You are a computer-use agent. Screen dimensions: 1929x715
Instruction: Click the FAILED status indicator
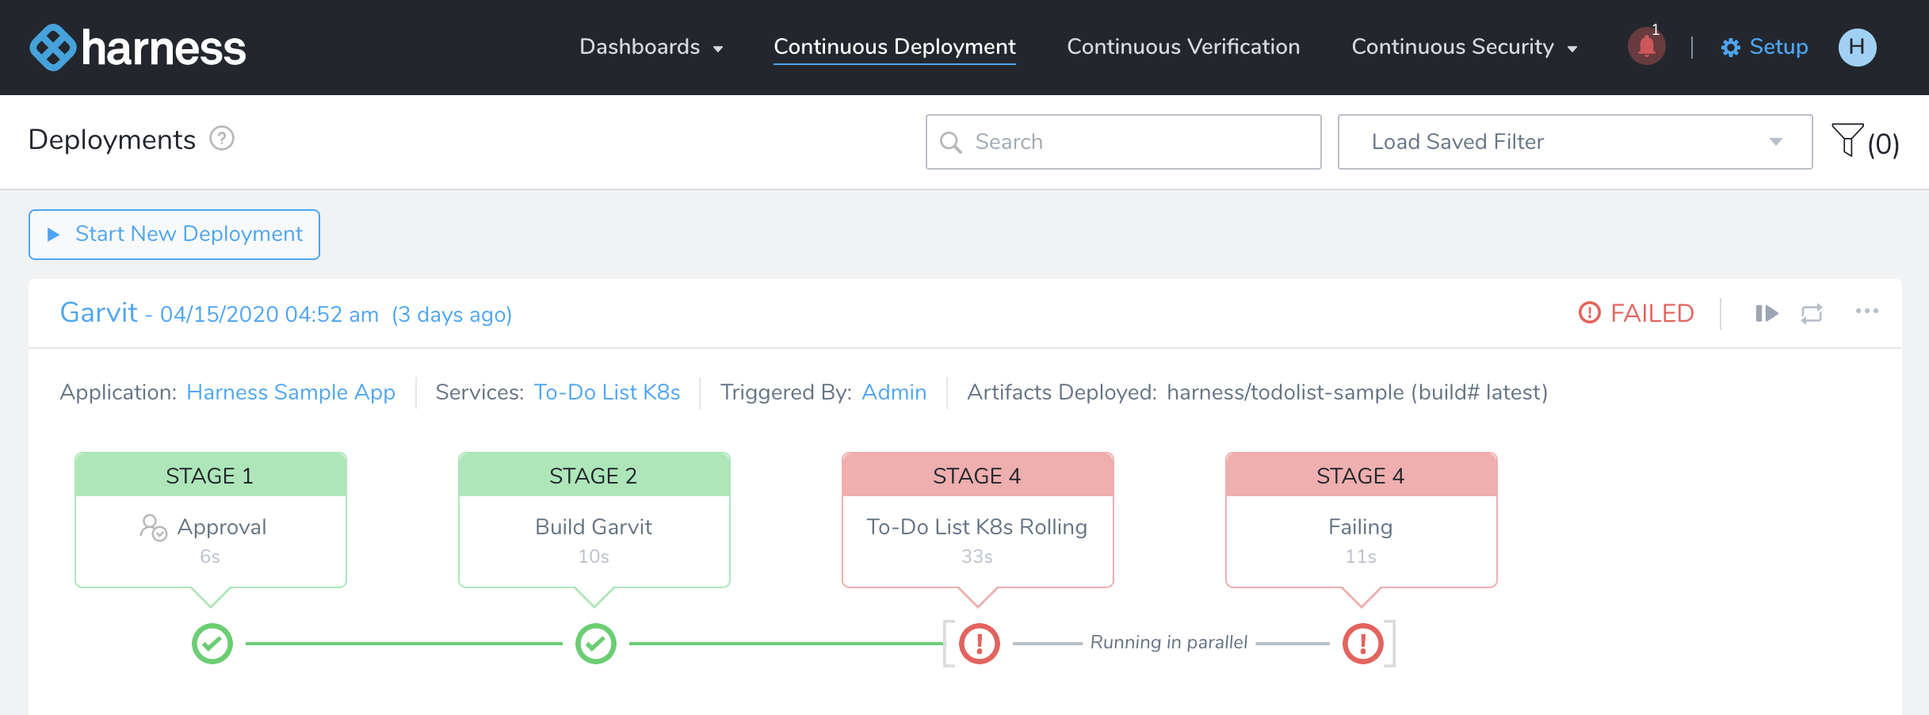pos(1636,313)
